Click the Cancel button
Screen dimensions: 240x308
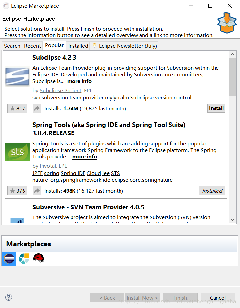(x=218, y=298)
